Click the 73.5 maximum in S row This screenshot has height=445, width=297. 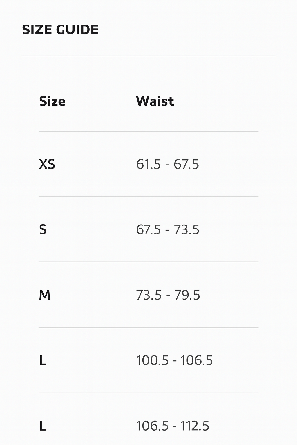pyautogui.click(x=186, y=230)
